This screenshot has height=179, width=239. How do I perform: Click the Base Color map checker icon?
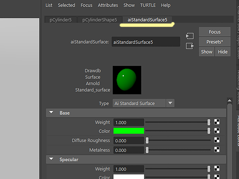217,131
